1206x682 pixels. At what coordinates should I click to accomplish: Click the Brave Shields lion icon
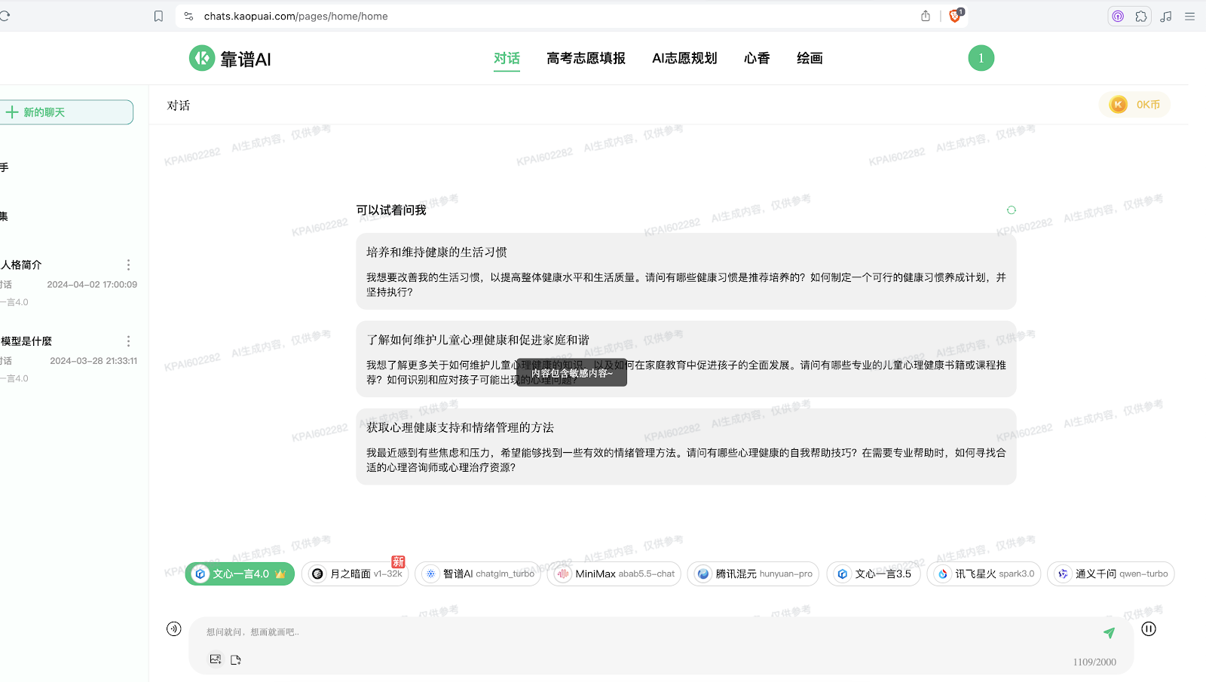pyautogui.click(x=955, y=16)
